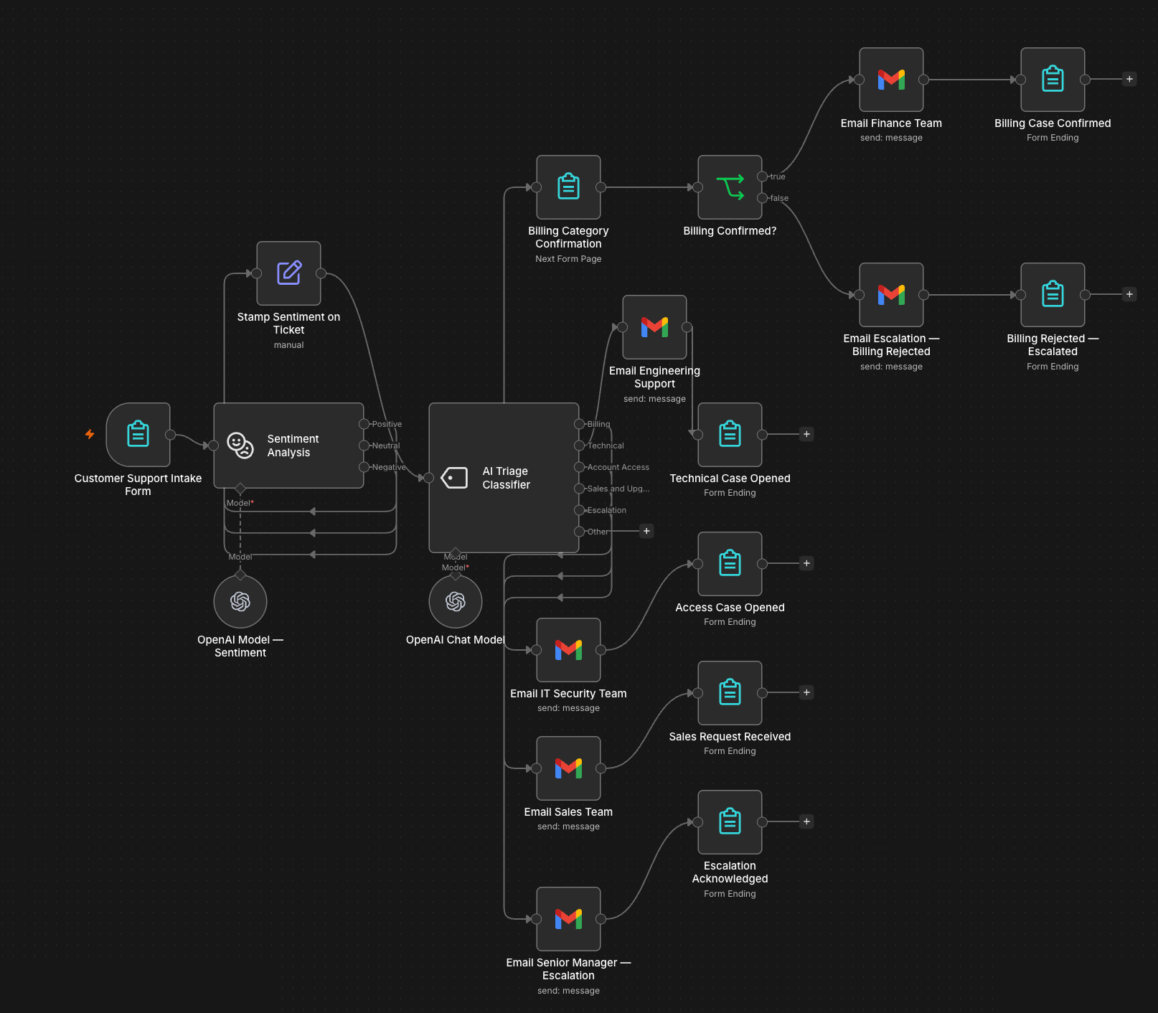
Task: Click the orange trigger bolt icon
Action: pos(90,434)
